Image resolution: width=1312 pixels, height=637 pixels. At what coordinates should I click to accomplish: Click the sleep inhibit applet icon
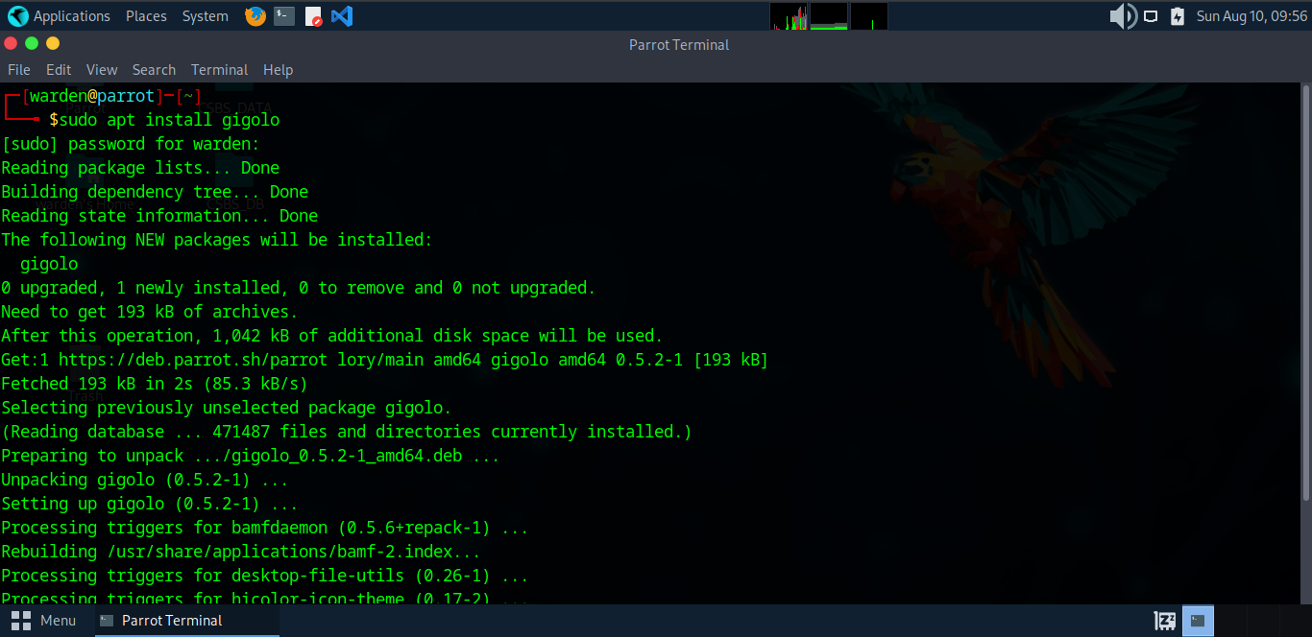tap(1165, 621)
